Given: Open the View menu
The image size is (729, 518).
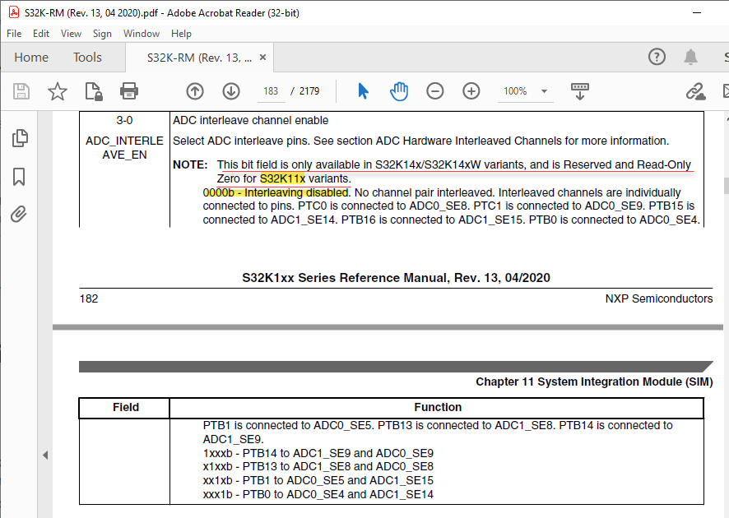Looking at the screenshot, I should pyautogui.click(x=71, y=34).
